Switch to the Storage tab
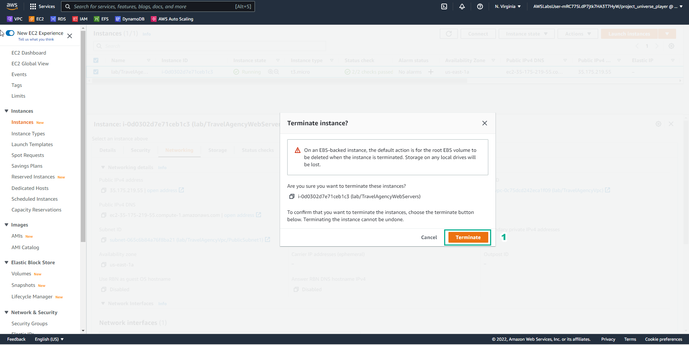The height and width of the screenshot is (345, 689). [218, 150]
